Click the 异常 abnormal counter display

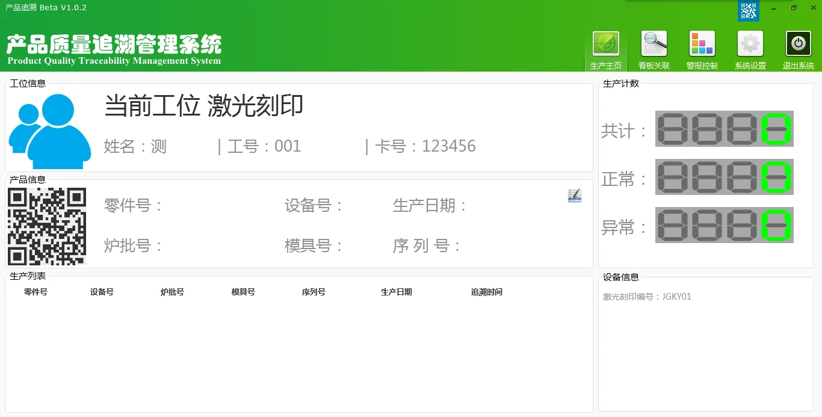[724, 225]
